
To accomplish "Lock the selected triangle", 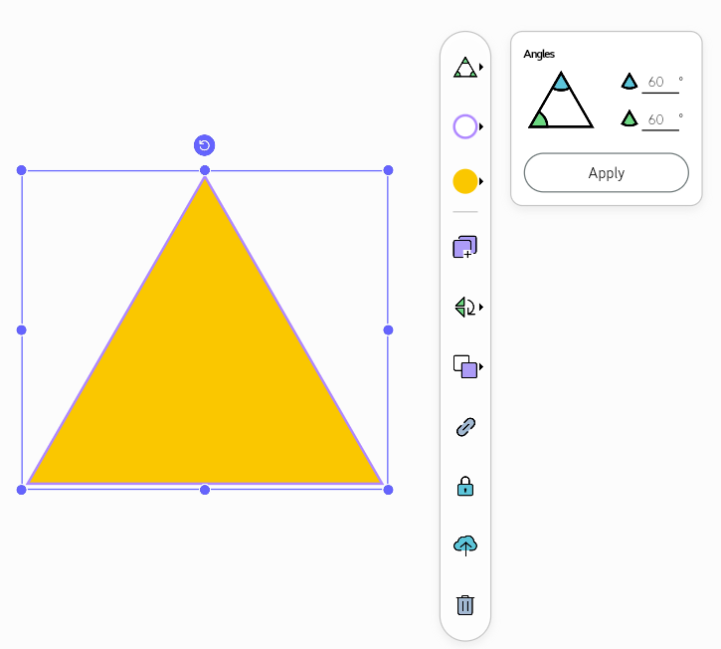I will tap(465, 486).
